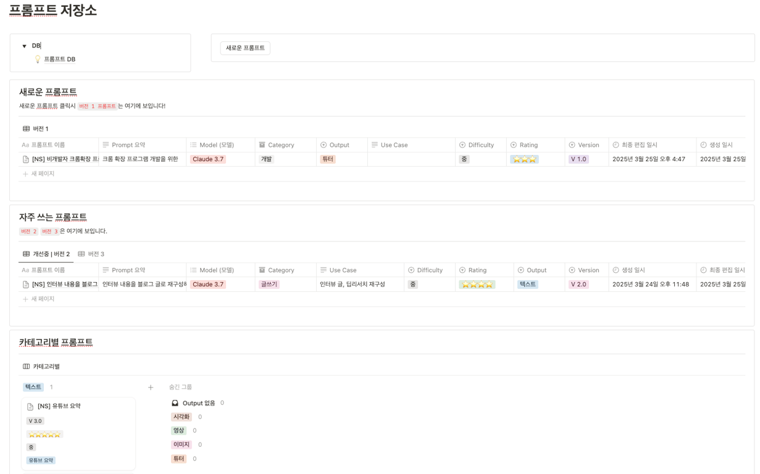Click page icon on the 유튜브 요약 card
This screenshot has width=760, height=474.
[x=30, y=407]
